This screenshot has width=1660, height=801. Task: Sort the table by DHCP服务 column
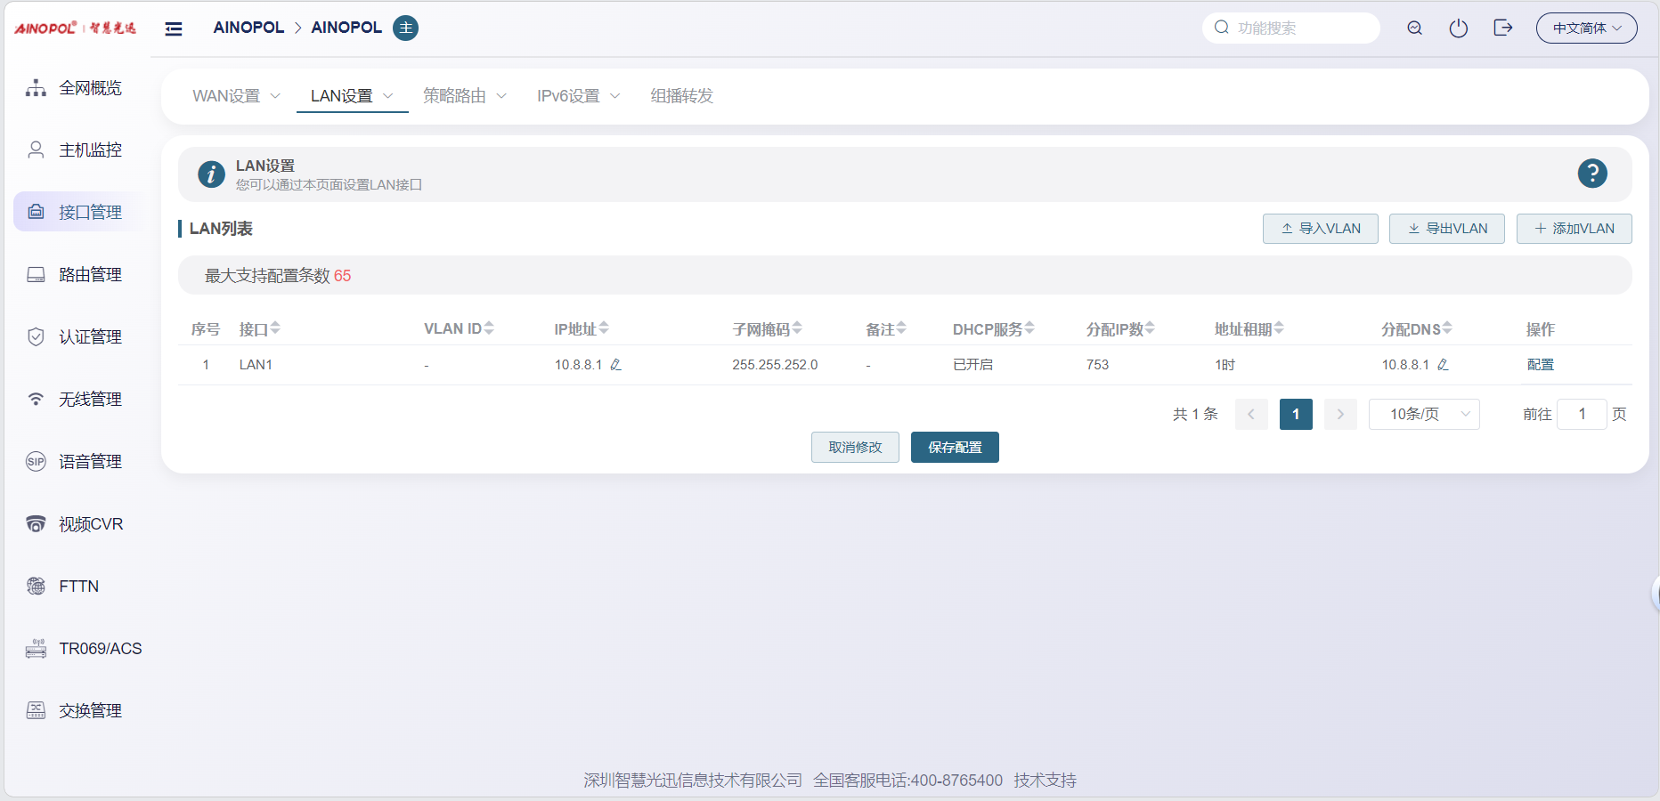(x=1029, y=328)
